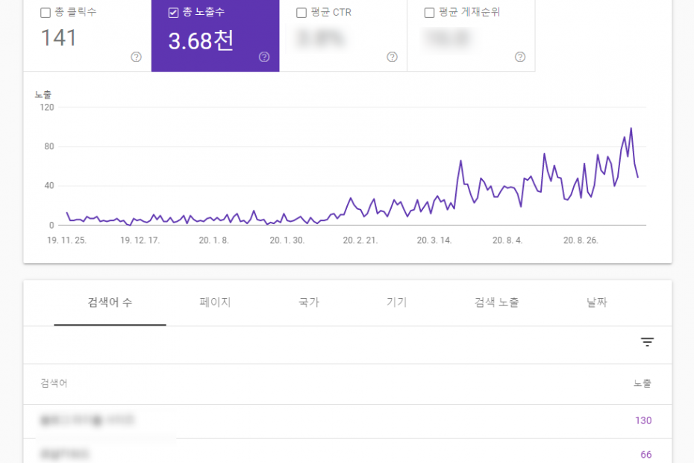Click the 20. 8. 26. date label
Viewport: 694px width, 463px height.
[581, 240]
